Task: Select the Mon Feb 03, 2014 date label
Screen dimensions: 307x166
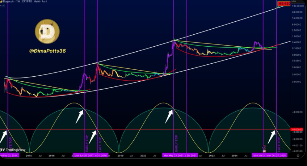Action: coord(8,156)
